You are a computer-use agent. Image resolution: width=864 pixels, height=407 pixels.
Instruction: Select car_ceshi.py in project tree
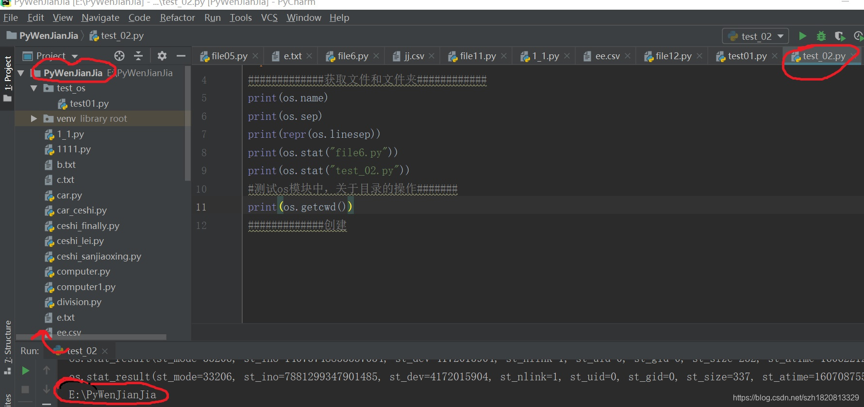pos(75,211)
